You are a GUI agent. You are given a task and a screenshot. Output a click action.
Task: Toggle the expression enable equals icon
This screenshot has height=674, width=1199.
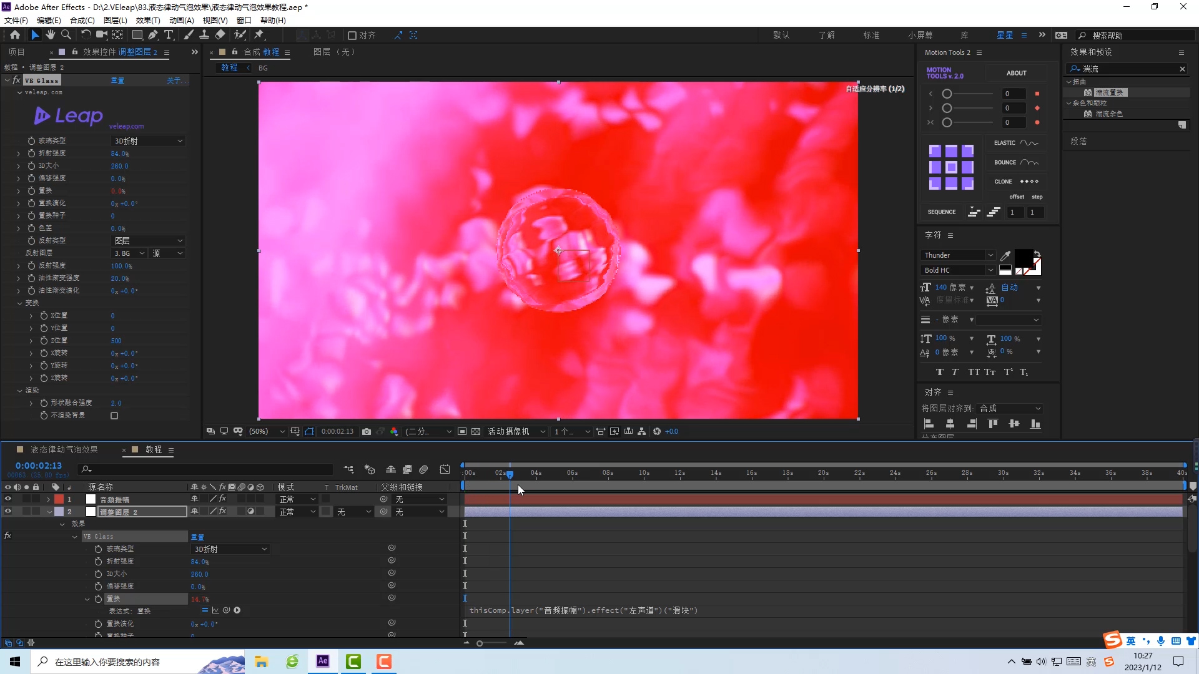[205, 610]
